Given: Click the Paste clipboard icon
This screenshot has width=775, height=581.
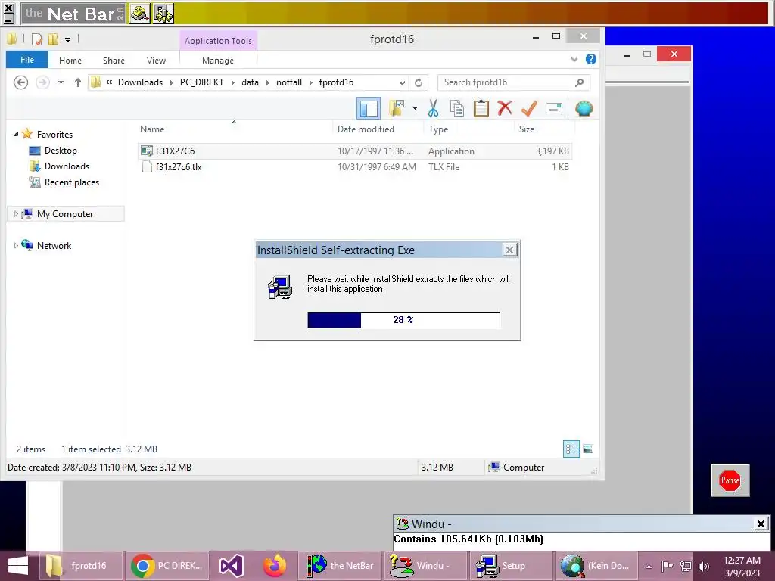Looking at the screenshot, I should point(481,108).
